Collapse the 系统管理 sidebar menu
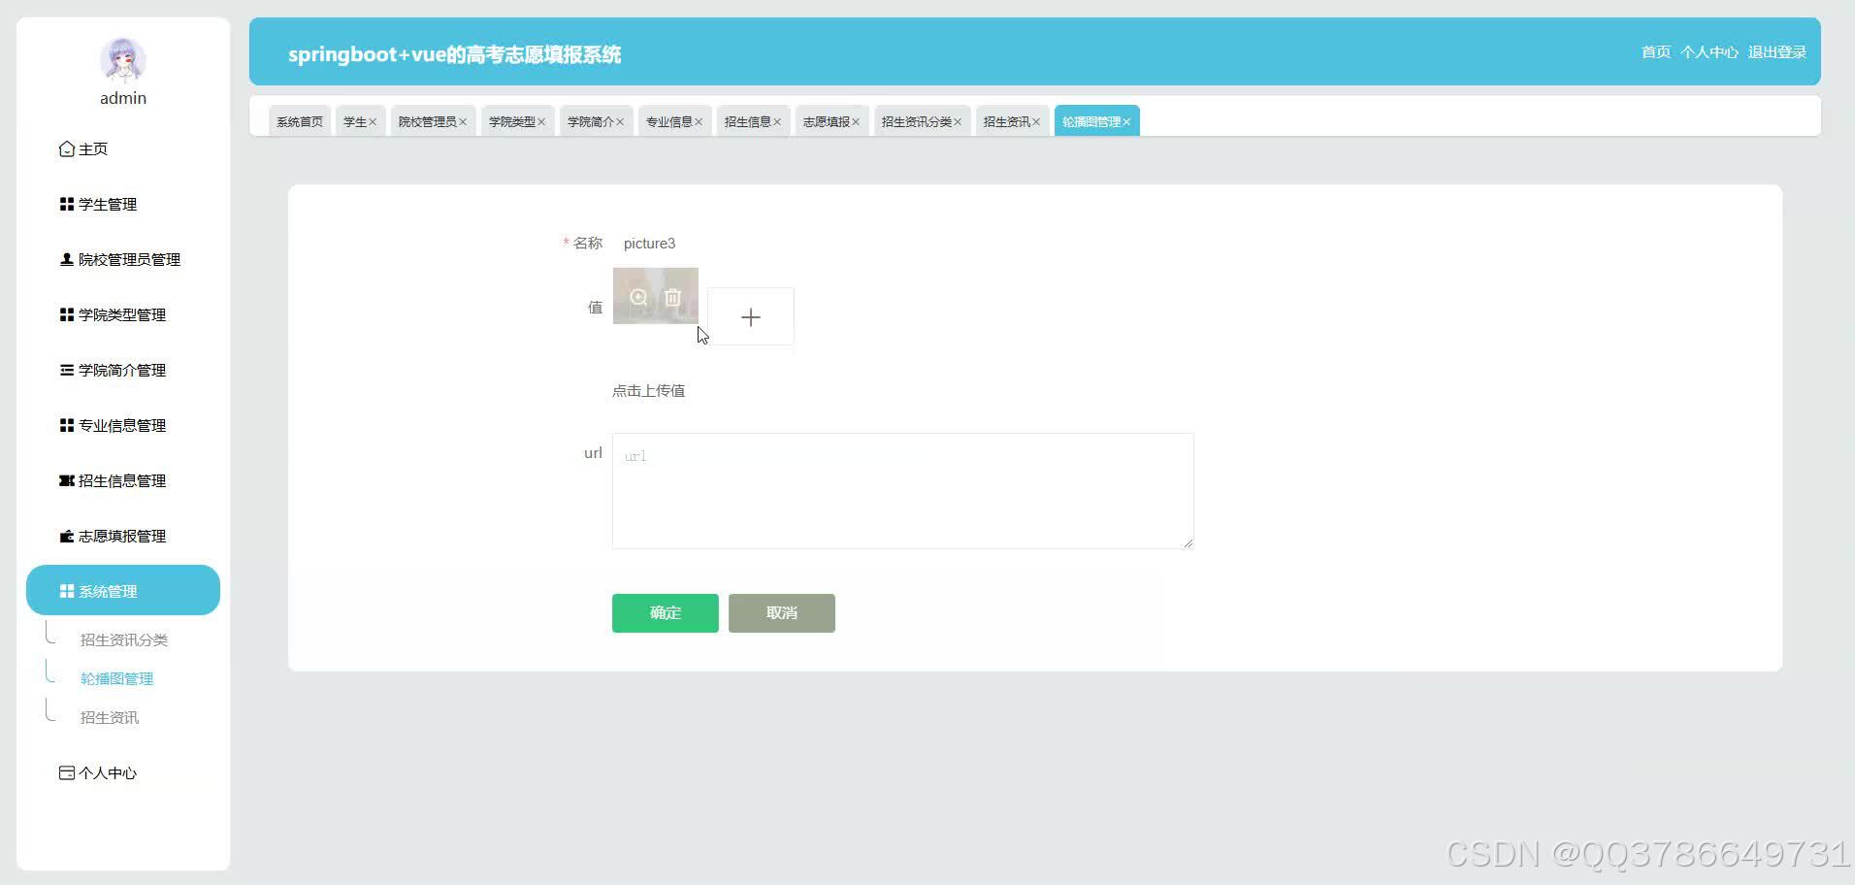 [x=123, y=590]
